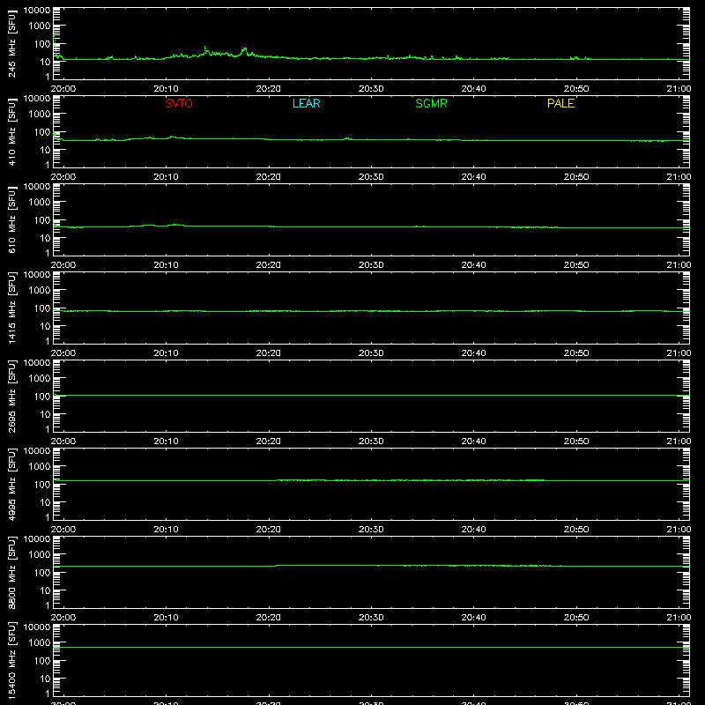Select the '4995 MHz [SFU]' axis title
This screenshot has height=705, width=705.
click(11, 484)
